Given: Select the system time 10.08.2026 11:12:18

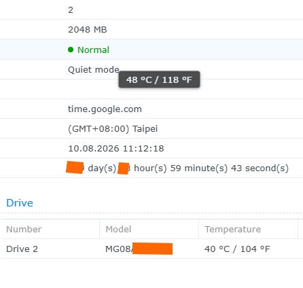Looking at the screenshot, I should click(x=116, y=149).
